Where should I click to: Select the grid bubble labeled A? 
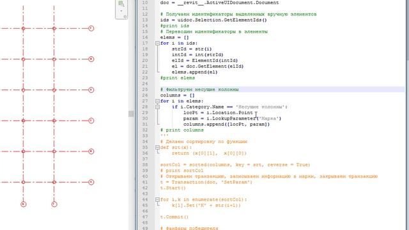tap(91, 182)
